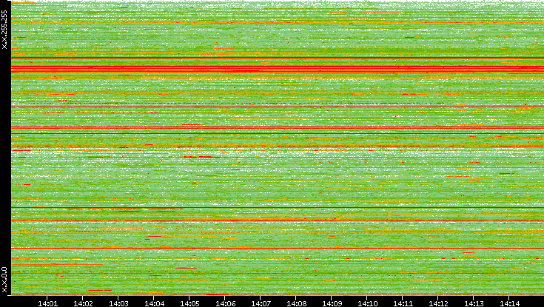Click the 14:01 time axis label
Screen dimensions: 544x307
coord(47,303)
